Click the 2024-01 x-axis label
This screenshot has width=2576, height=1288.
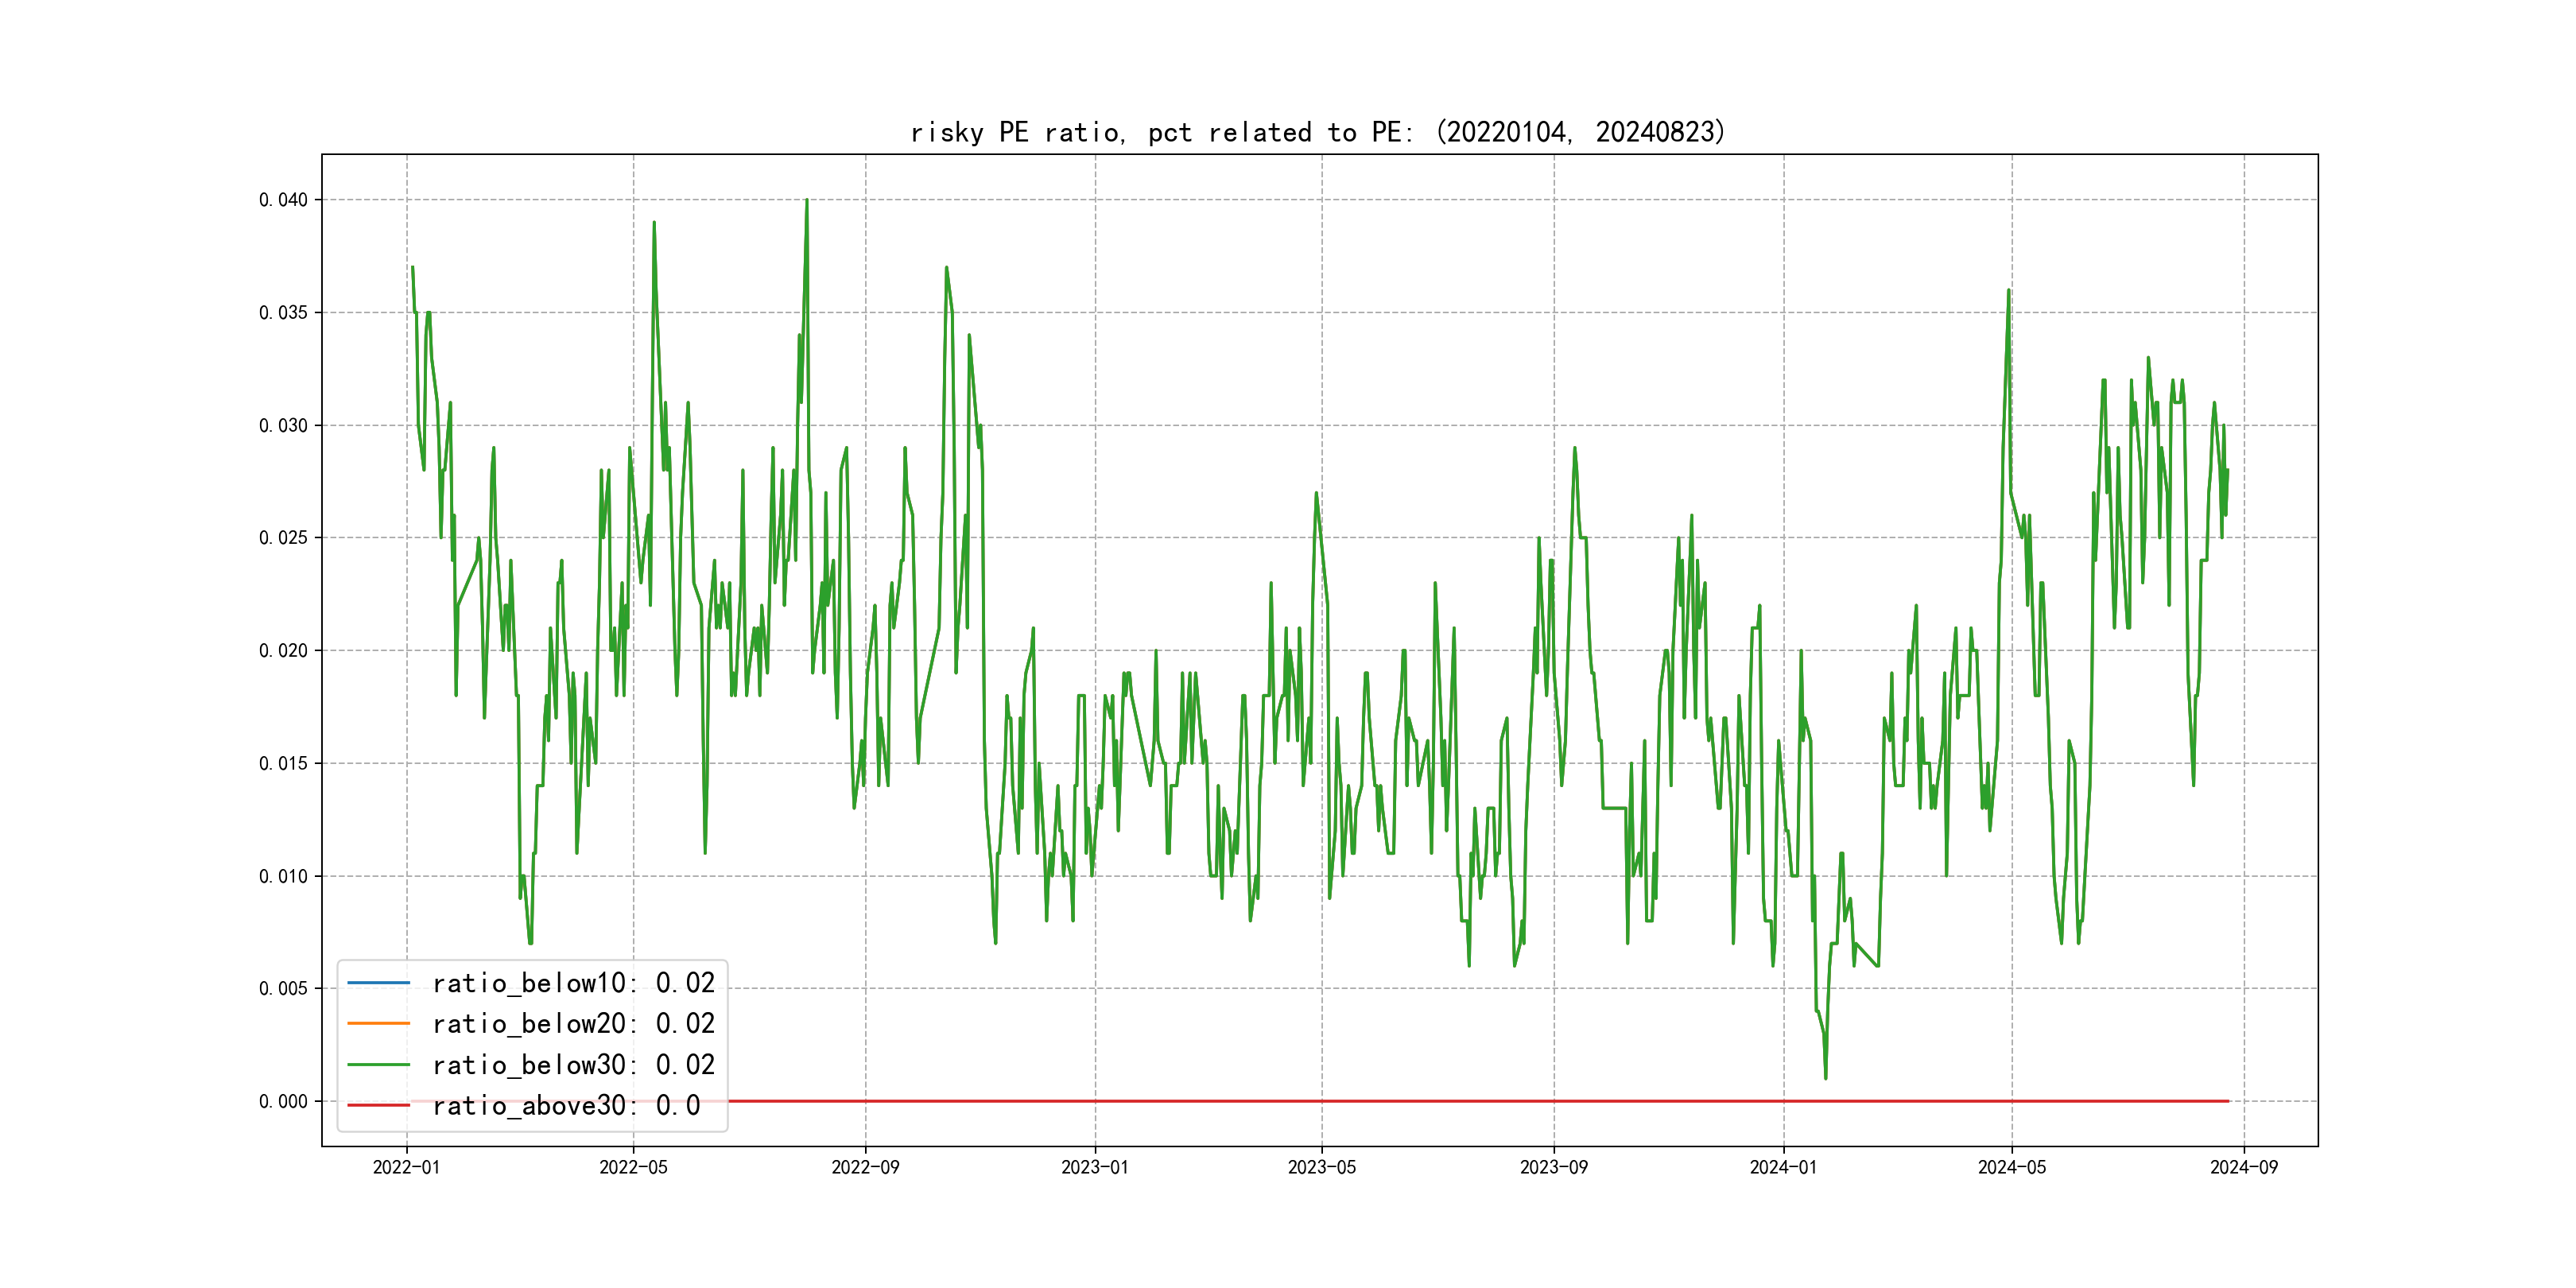coord(1783,1168)
